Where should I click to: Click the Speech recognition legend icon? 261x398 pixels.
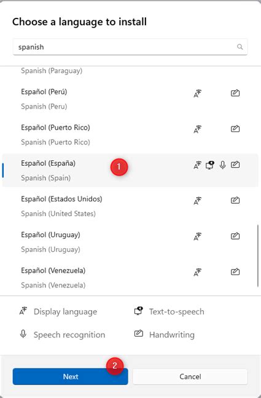coord(23,334)
